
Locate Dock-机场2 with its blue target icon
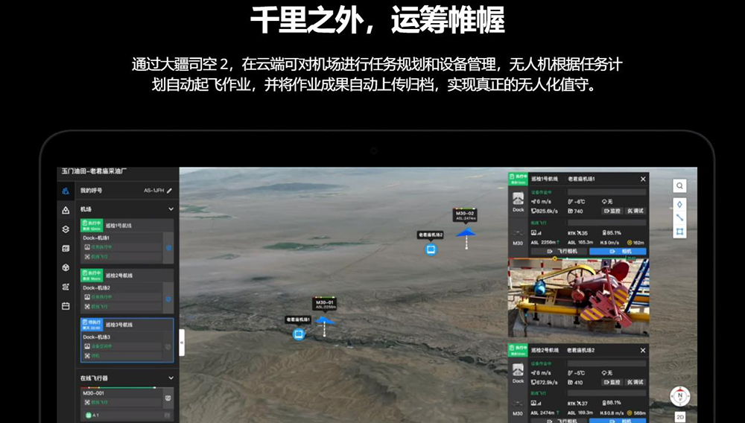click(168, 299)
